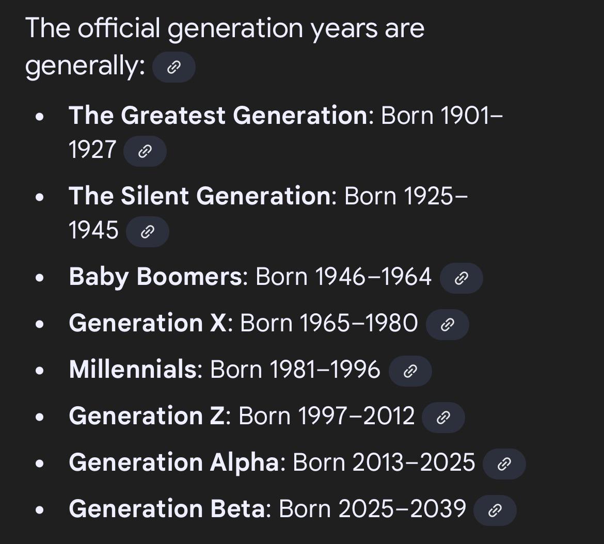This screenshot has height=544, width=604.
Task: Open the Generation Beta source citation icon
Action: (496, 510)
